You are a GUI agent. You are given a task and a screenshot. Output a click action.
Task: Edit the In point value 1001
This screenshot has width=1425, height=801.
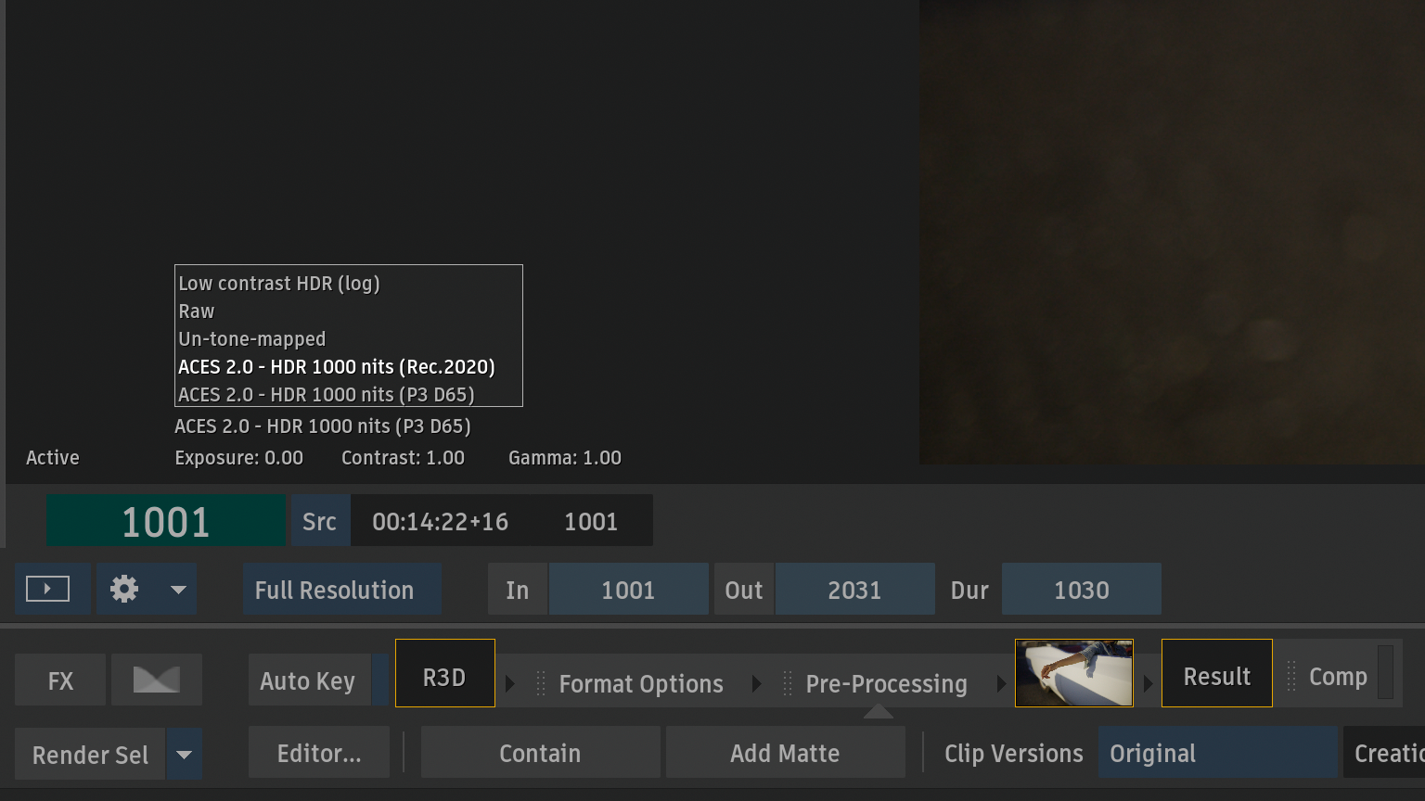click(x=628, y=590)
